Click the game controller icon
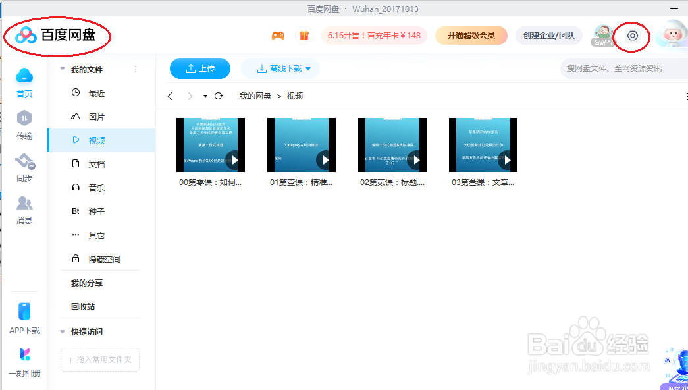This screenshot has height=390, width=688. point(278,36)
